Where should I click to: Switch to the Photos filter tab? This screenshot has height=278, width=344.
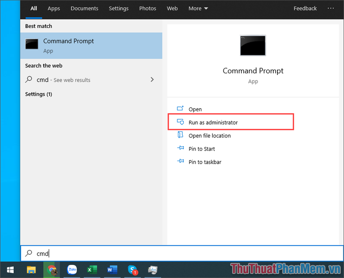tap(147, 8)
